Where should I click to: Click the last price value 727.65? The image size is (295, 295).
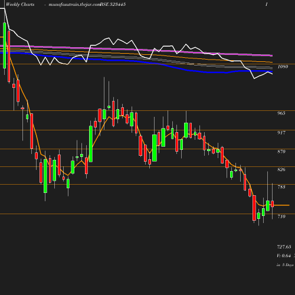284,247
